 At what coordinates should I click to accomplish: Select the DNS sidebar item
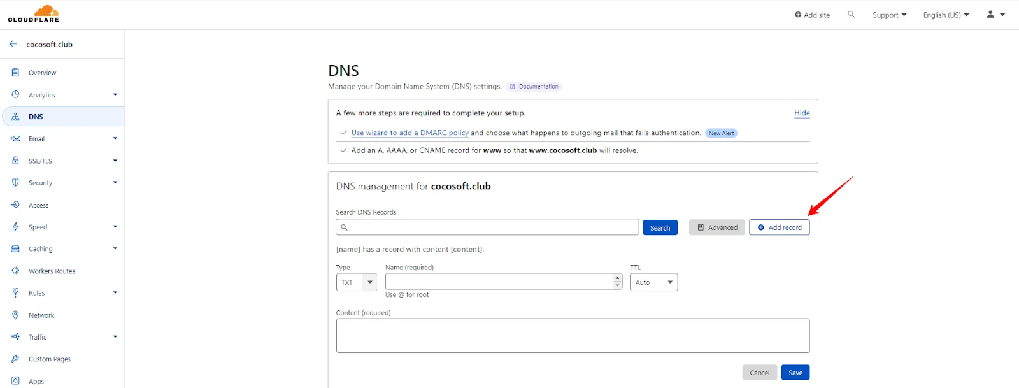point(62,117)
